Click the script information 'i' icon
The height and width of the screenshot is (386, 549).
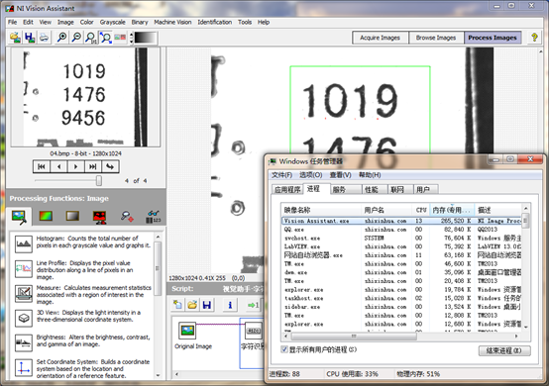(x=230, y=305)
